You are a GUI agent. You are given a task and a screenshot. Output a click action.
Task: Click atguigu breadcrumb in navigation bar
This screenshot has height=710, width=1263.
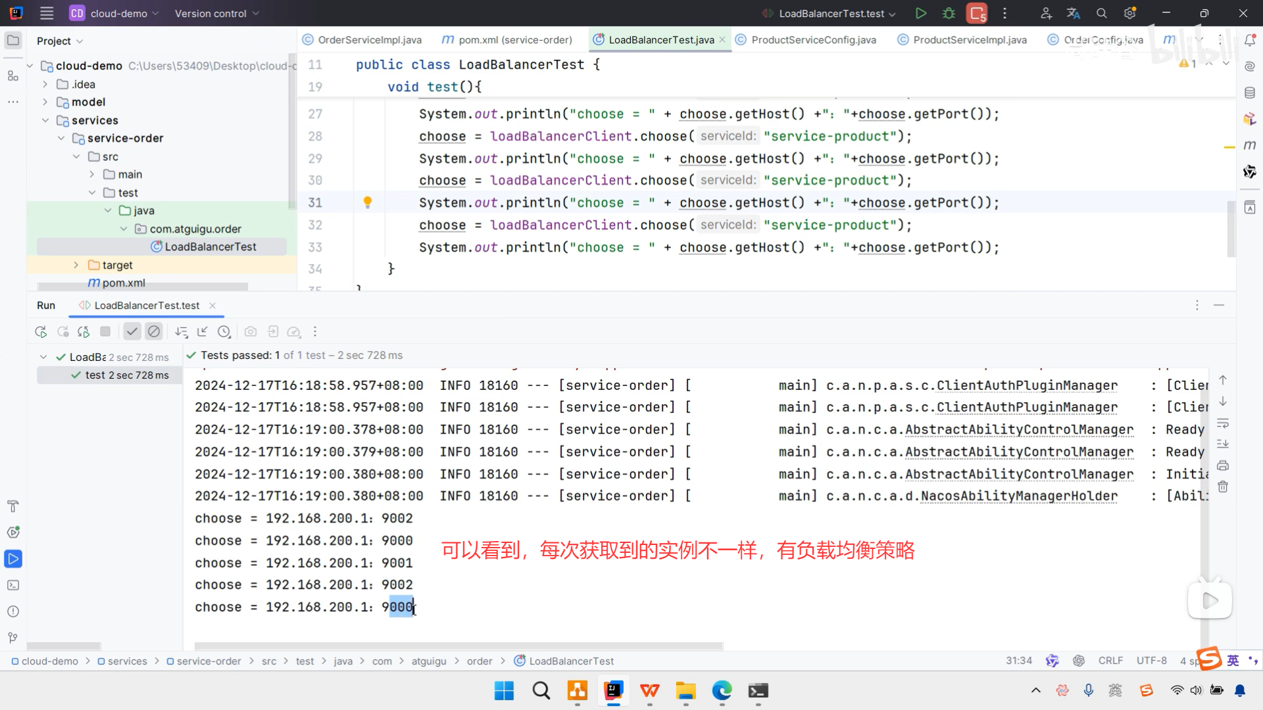tap(429, 661)
